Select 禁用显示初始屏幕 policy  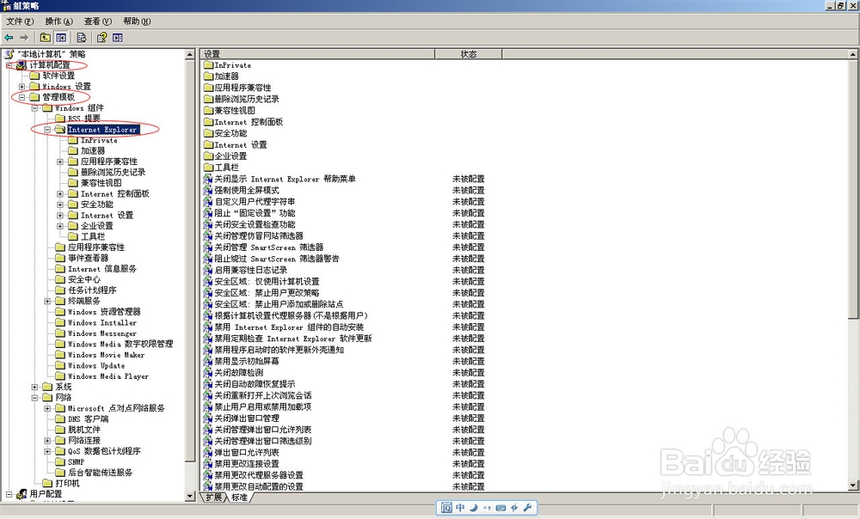click(247, 361)
